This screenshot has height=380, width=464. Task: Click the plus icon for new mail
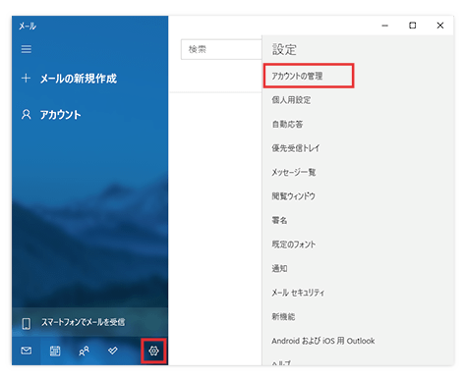[26, 79]
